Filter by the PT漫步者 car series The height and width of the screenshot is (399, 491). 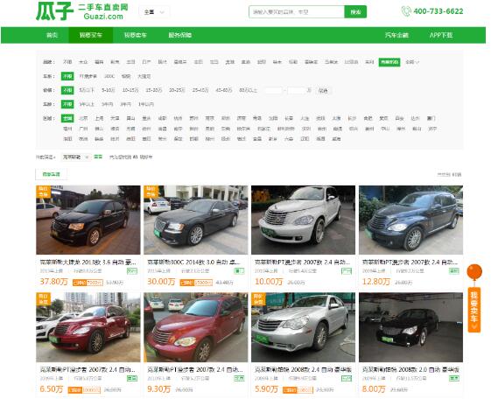(x=88, y=76)
